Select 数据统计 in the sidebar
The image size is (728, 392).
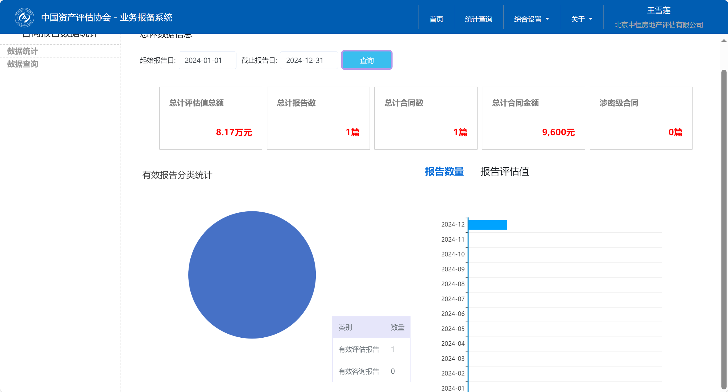pos(23,51)
